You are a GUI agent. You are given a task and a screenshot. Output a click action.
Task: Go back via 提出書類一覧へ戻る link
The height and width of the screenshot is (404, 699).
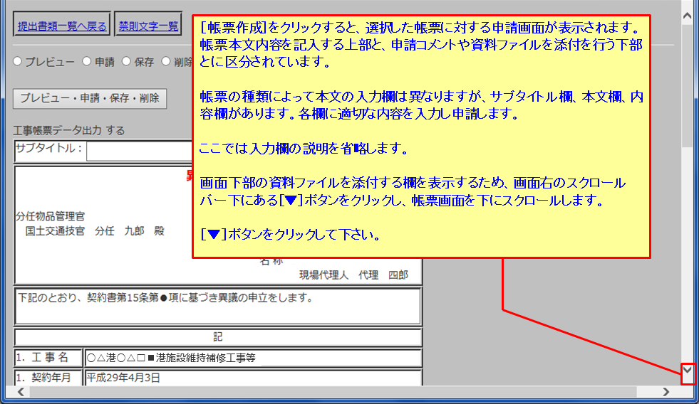click(62, 27)
